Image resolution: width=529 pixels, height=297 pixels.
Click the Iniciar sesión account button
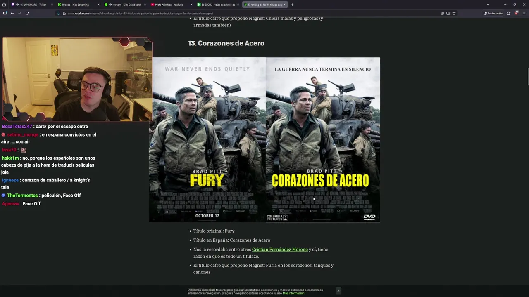coord(493,13)
